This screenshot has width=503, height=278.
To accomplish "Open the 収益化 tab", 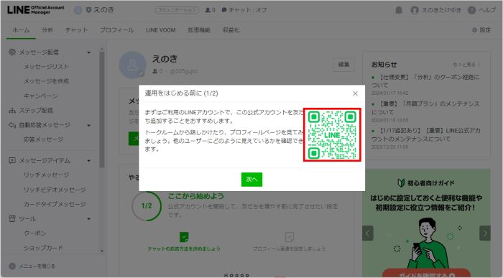I will pyautogui.click(x=231, y=30).
